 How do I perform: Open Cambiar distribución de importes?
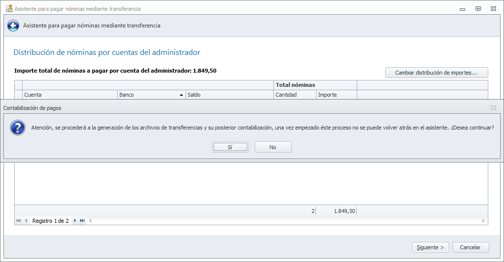436,73
